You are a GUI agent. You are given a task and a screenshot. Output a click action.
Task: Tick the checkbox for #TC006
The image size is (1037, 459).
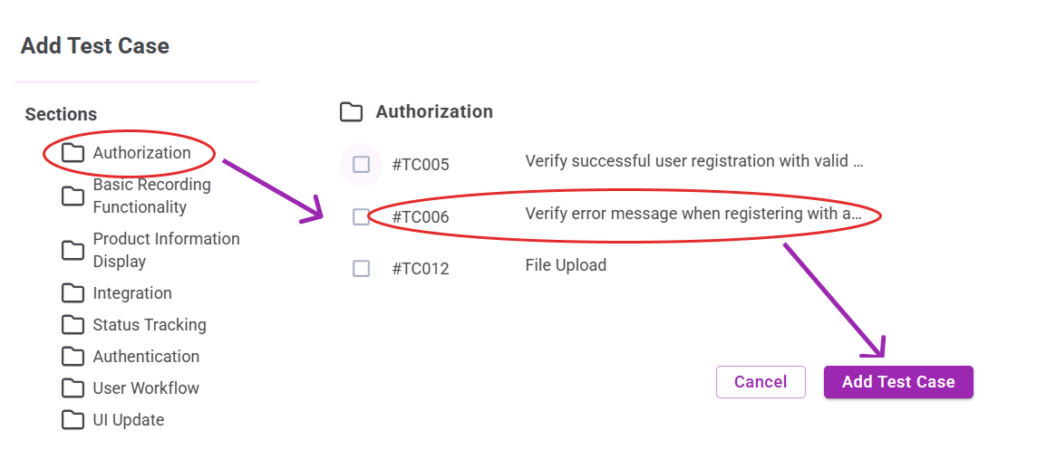tap(362, 216)
